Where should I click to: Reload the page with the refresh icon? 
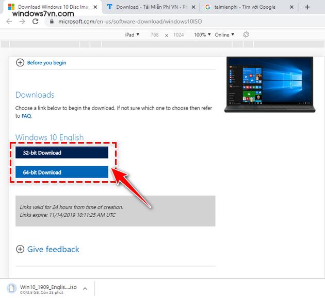click(35, 22)
